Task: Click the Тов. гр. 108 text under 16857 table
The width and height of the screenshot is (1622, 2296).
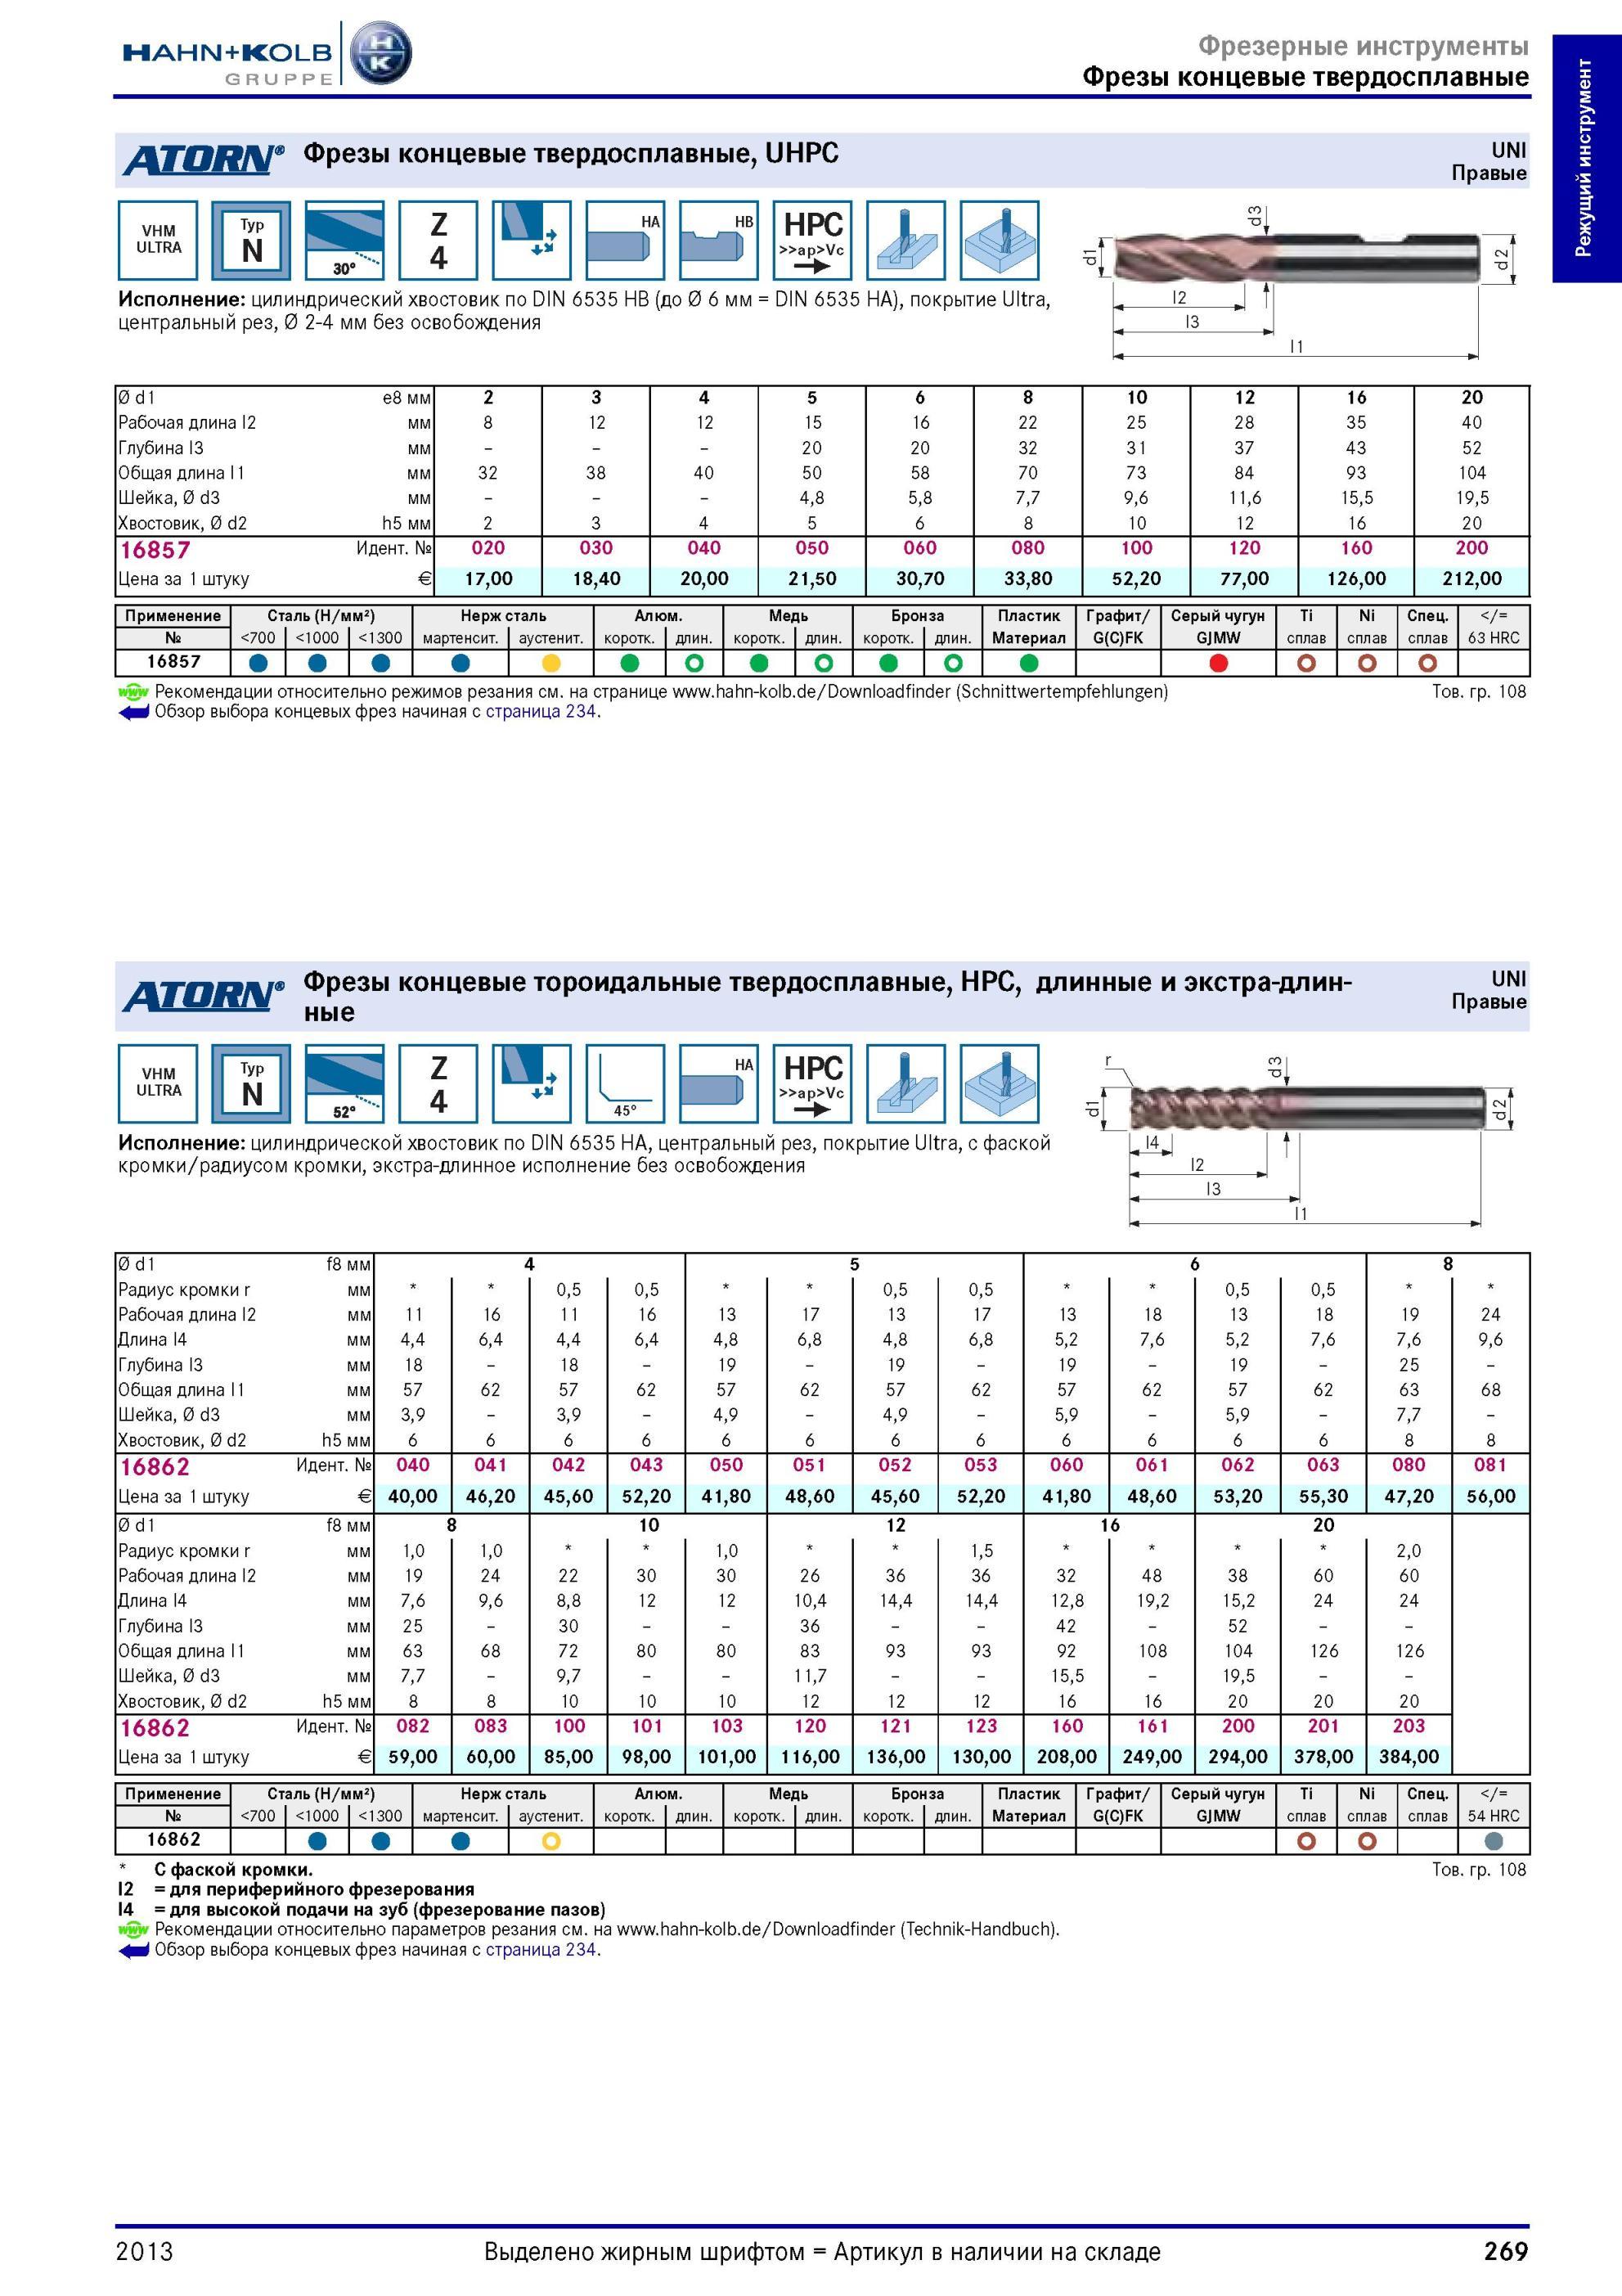Action: click(1478, 692)
